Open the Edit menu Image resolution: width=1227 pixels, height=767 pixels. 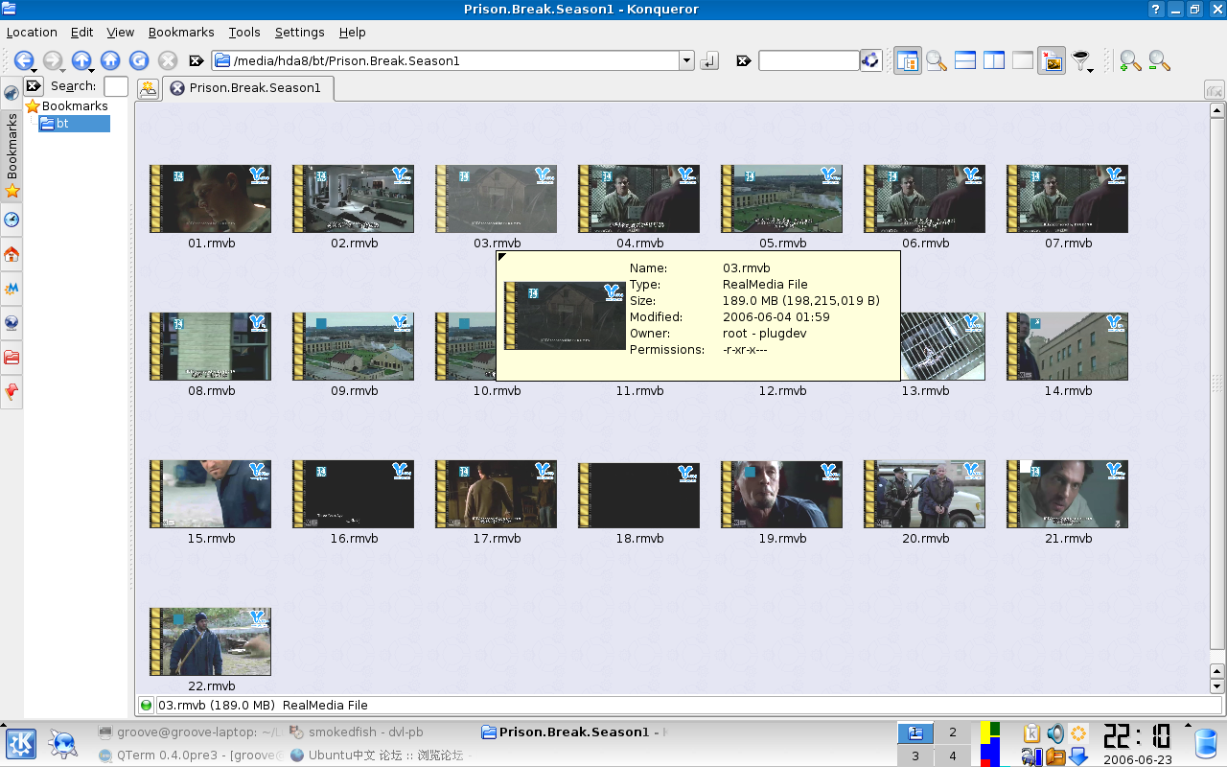(81, 32)
